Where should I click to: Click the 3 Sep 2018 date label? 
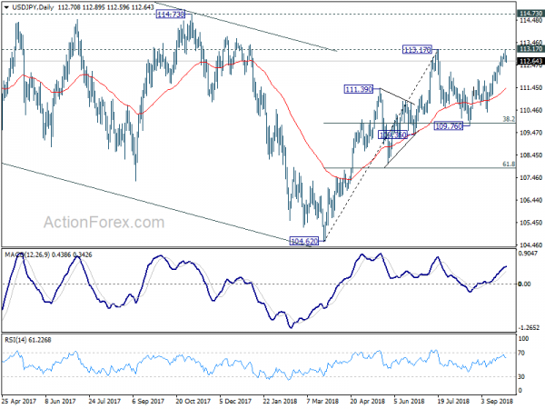pos(497,402)
